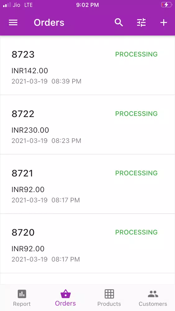
Task: Open order 8722
Action: pos(87,125)
